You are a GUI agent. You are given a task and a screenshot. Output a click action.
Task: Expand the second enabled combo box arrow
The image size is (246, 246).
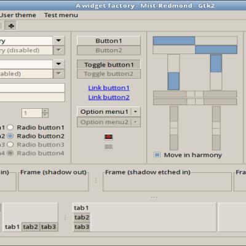[x=59, y=64]
